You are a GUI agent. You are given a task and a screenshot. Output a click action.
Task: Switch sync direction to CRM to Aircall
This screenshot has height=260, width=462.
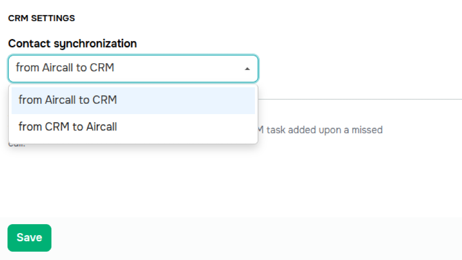pyautogui.click(x=68, y=127)
